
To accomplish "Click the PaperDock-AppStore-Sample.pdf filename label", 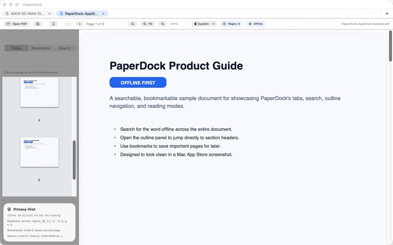I will [x=365, y=24].
